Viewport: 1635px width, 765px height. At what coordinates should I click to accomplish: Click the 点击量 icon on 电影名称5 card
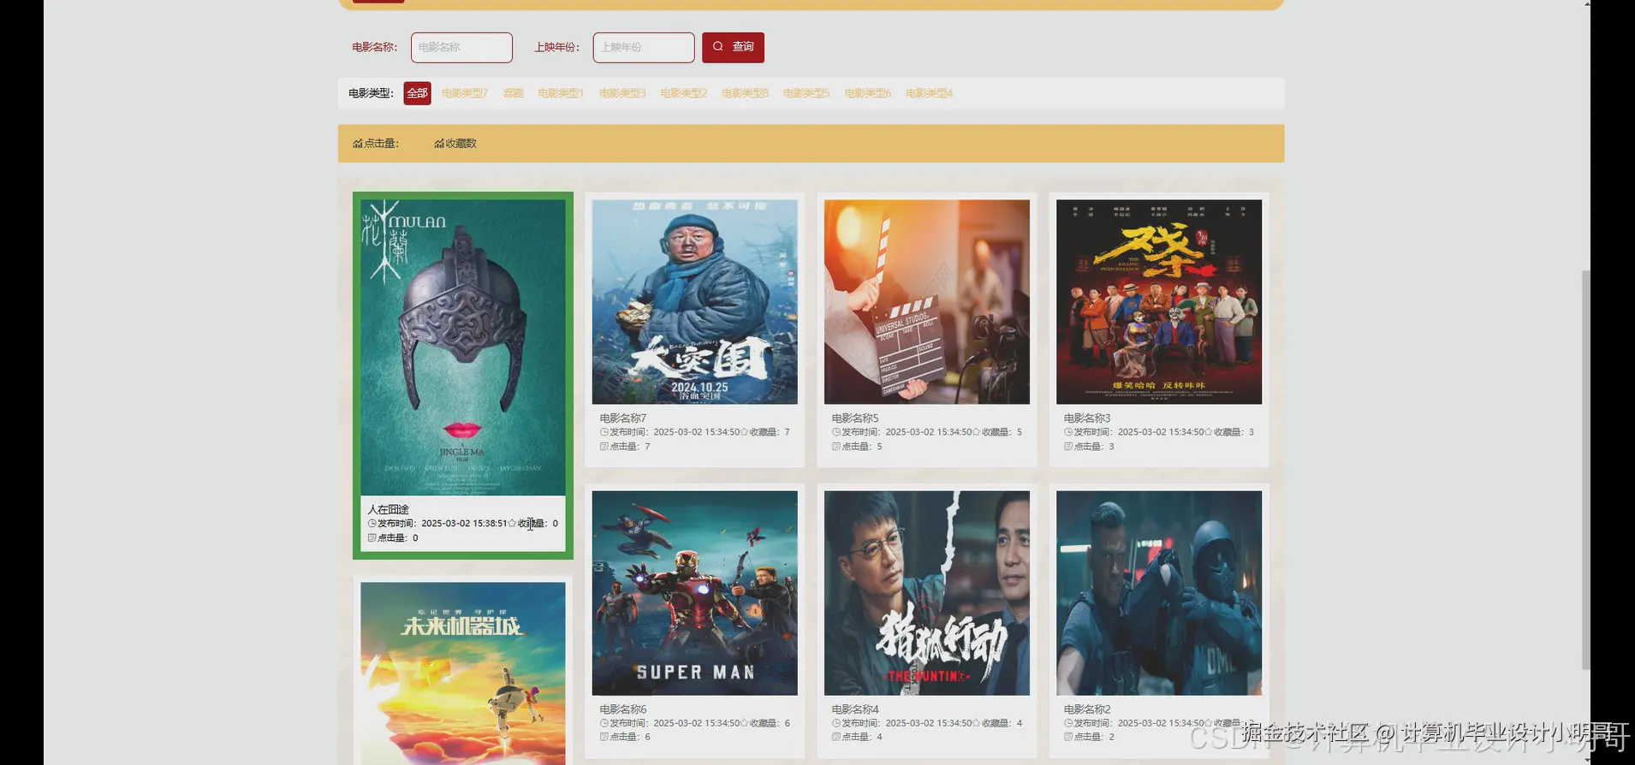click(x=836, y=447)
